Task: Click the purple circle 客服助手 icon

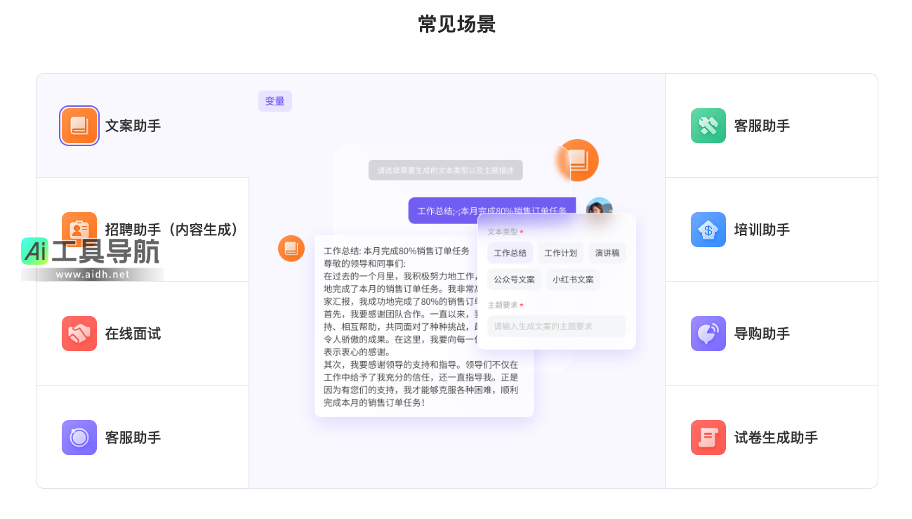Action: pos(79,438)
